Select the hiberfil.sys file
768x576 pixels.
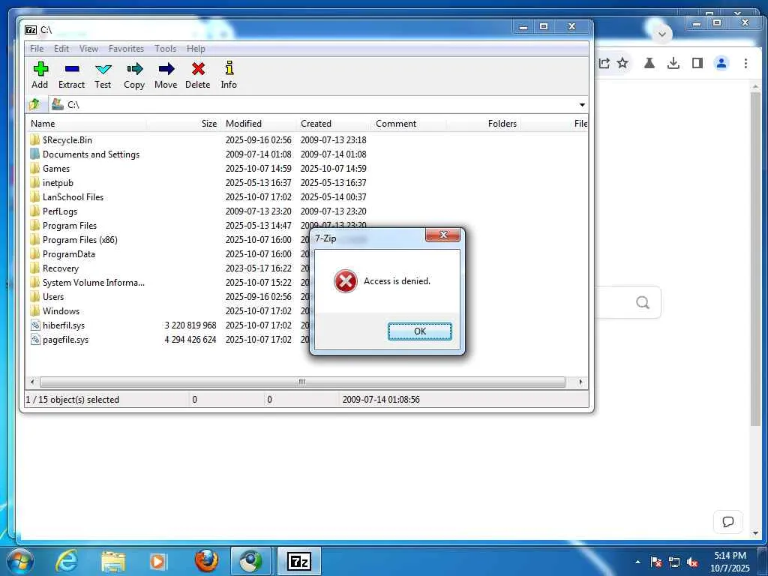pos(64,325)
